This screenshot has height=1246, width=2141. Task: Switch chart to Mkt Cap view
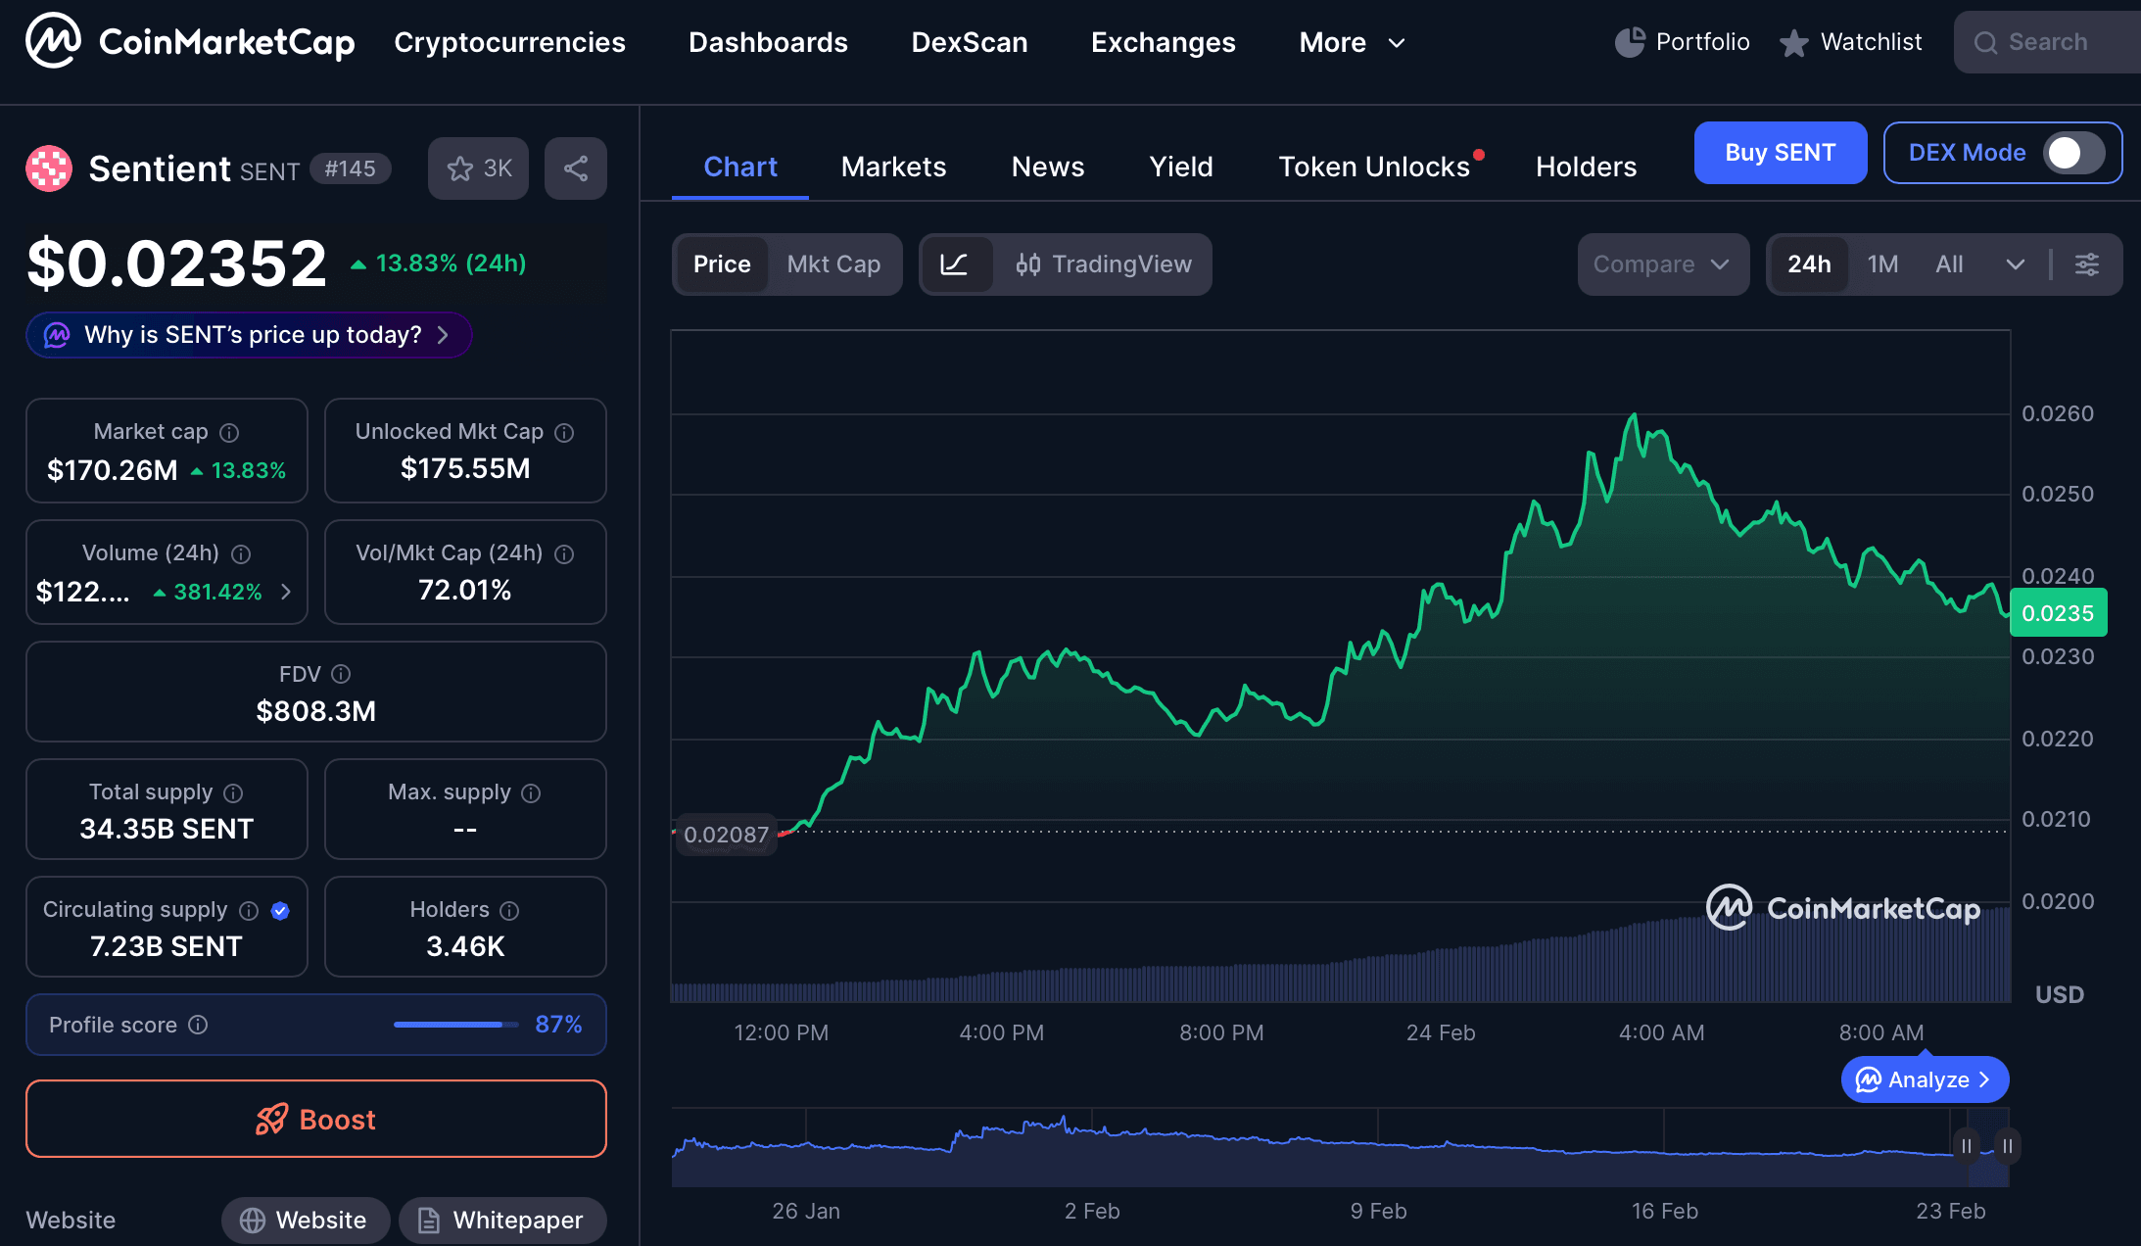[x=833, y=264]
